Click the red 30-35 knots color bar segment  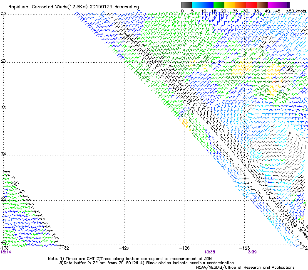pyautogui.click(x=251, y=5)
